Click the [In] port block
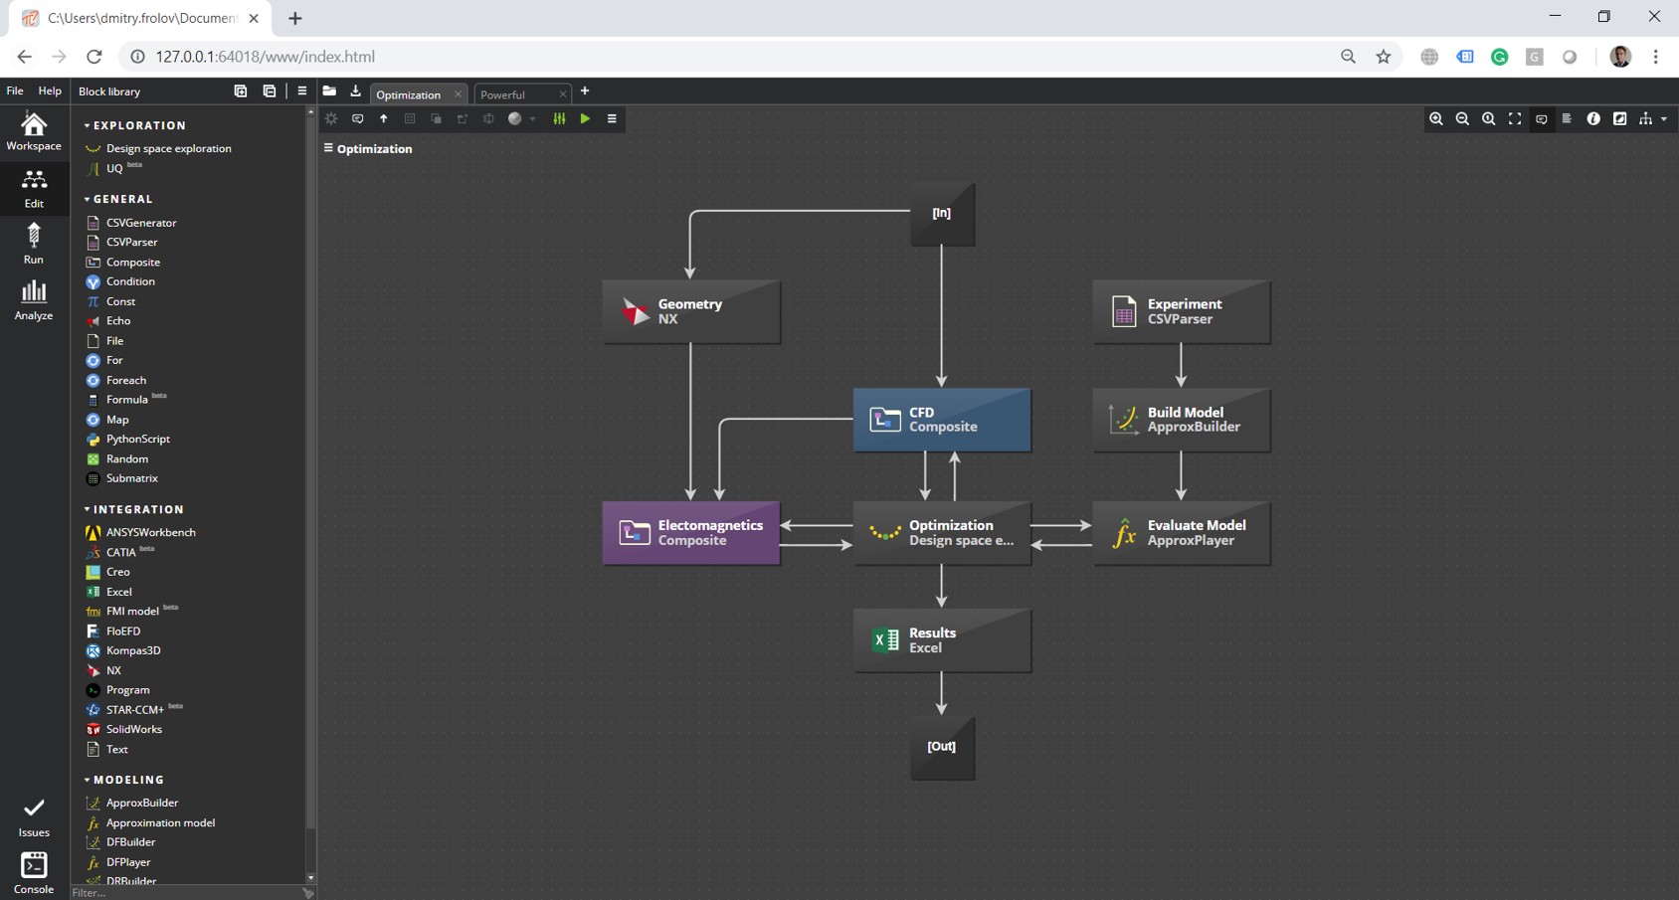This screenshot has width=1679, height=900. coord(942,214)
